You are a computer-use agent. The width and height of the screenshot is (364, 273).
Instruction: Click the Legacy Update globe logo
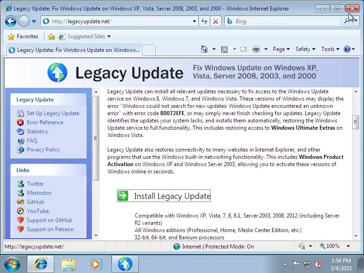click(57, 72)
